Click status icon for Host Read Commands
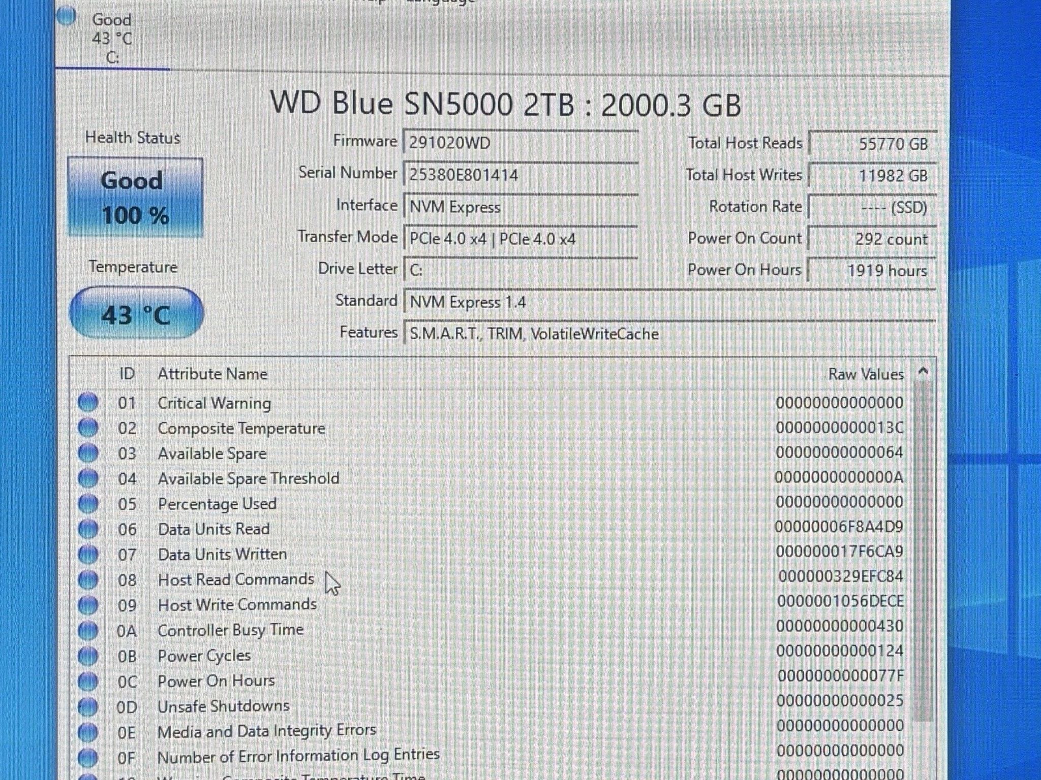Image resolution: width=1041 pixels, height=780 pixels. coord(88,580)
